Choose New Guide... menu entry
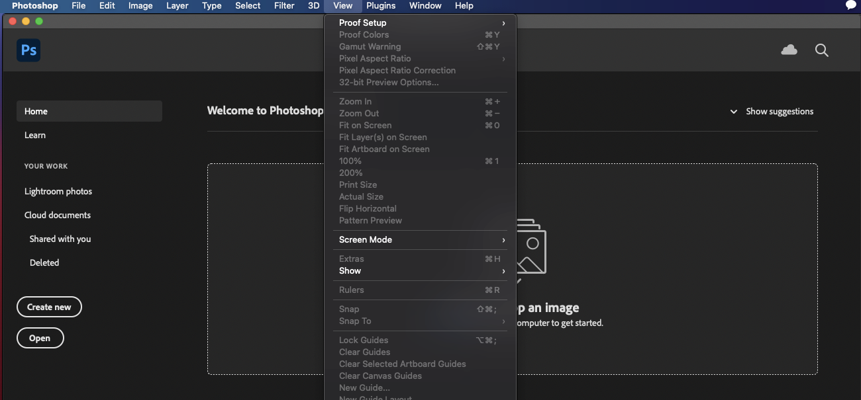 pyautogui.click(x=420, y=387)
